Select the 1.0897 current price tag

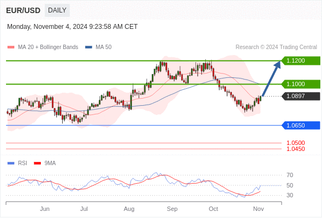point(301,96)
